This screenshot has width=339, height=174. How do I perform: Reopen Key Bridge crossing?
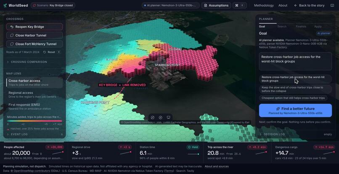[34, 27]
